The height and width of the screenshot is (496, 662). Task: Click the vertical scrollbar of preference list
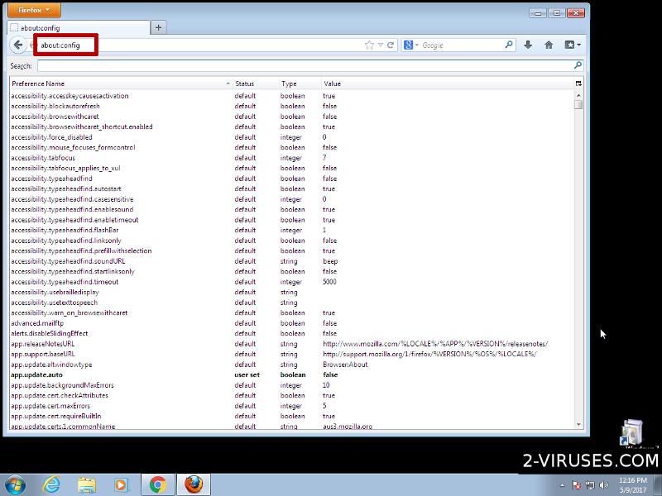tap(578, 248)
